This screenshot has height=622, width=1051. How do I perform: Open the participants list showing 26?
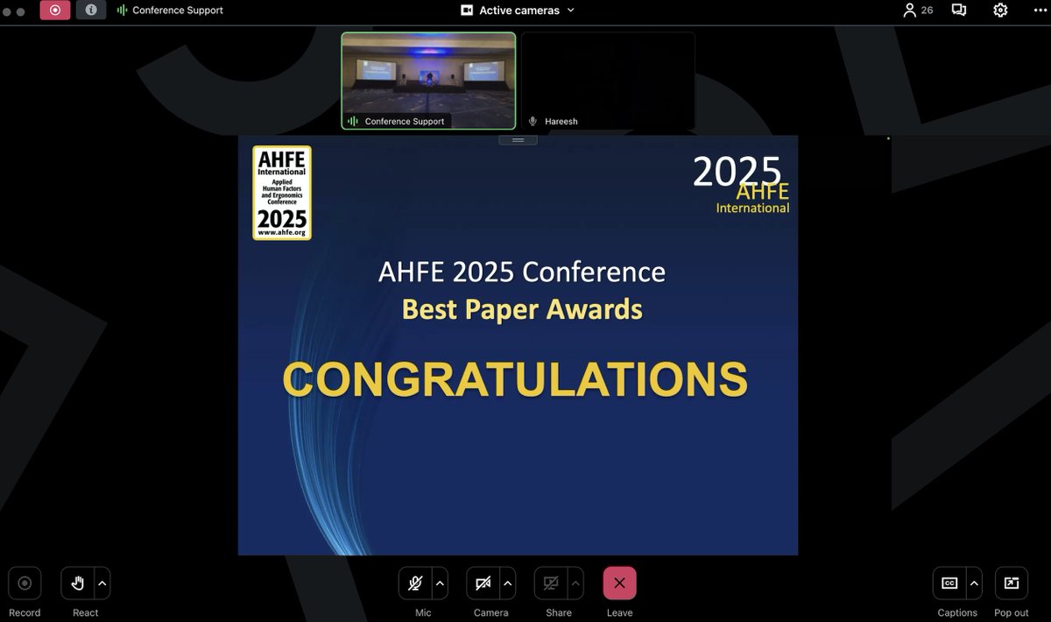(918, 11)
